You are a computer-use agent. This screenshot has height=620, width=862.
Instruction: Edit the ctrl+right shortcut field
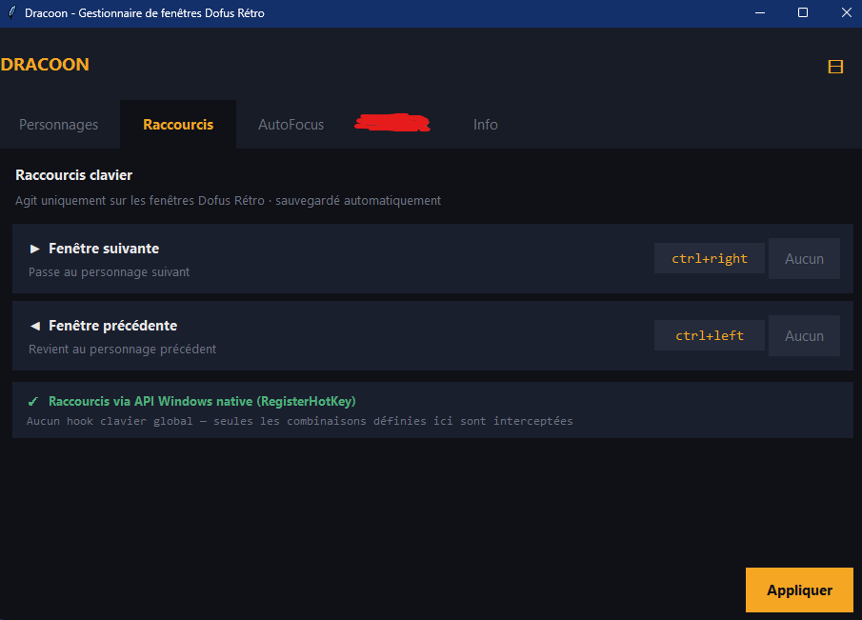tap(710, 258)
